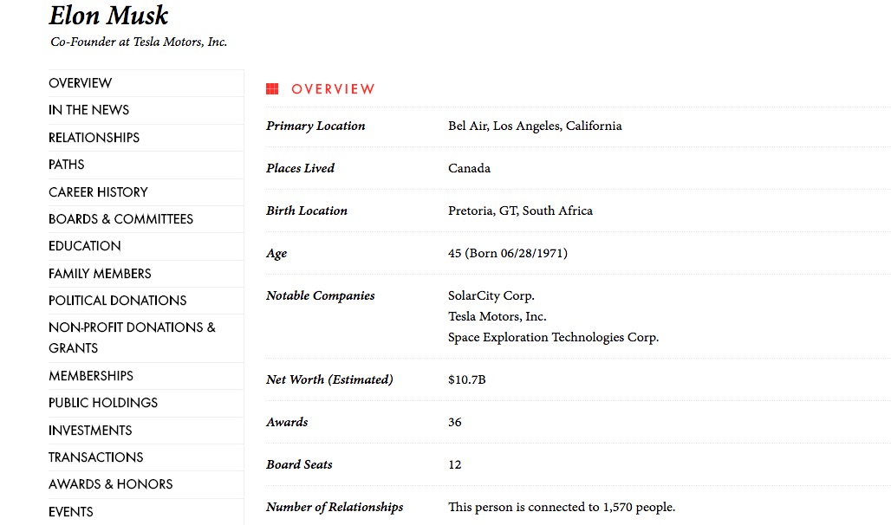
Task: Show Family Members section
Action: click(101, 274)
